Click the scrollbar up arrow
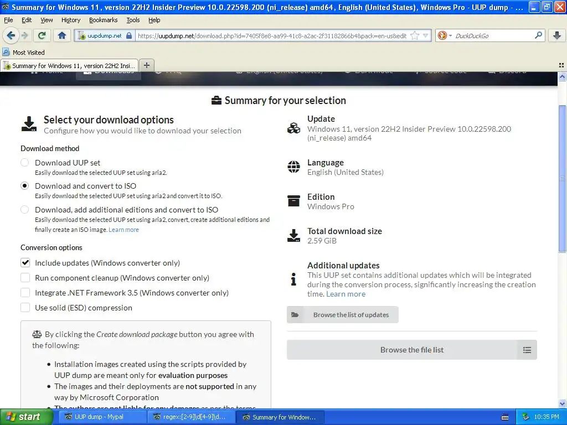This screenshot has width=567, height=425. [562, 76]
